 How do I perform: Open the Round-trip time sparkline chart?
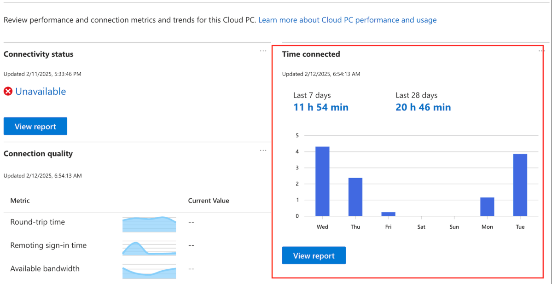(x=149, y=224)
